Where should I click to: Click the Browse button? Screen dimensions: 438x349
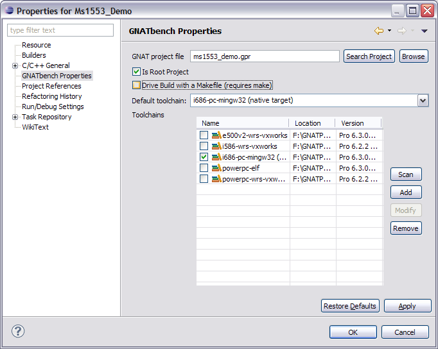tap(414, 56)
